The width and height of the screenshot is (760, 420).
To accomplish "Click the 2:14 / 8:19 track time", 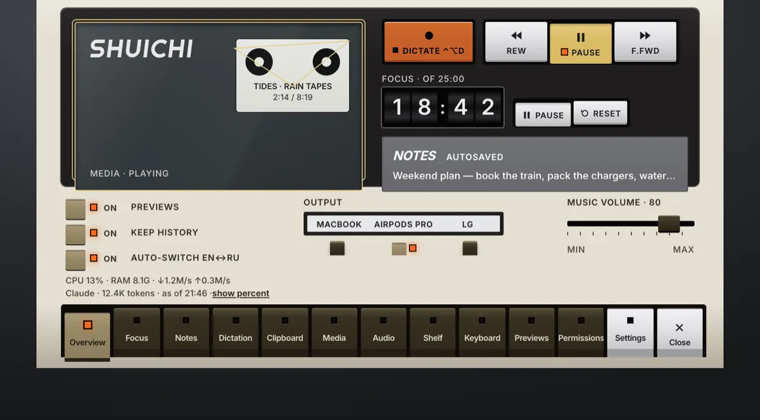I will [293, 98].
